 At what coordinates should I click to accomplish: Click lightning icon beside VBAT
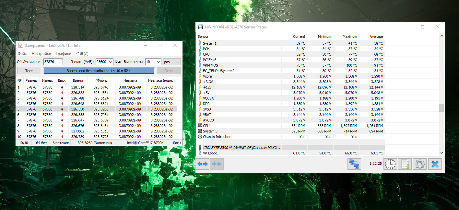200,115
